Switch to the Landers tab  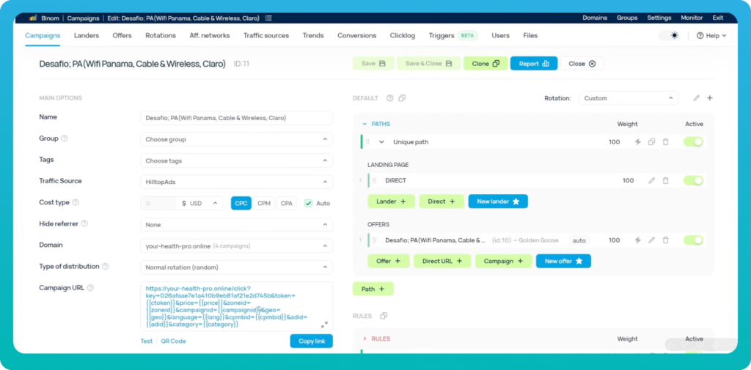click(87, 35)
